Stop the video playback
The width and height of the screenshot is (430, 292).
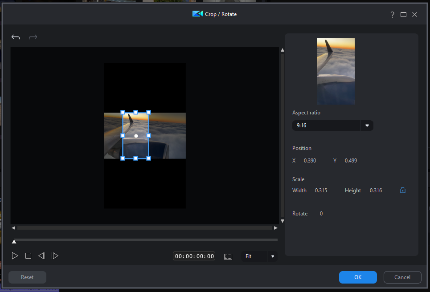coord(28,256)
